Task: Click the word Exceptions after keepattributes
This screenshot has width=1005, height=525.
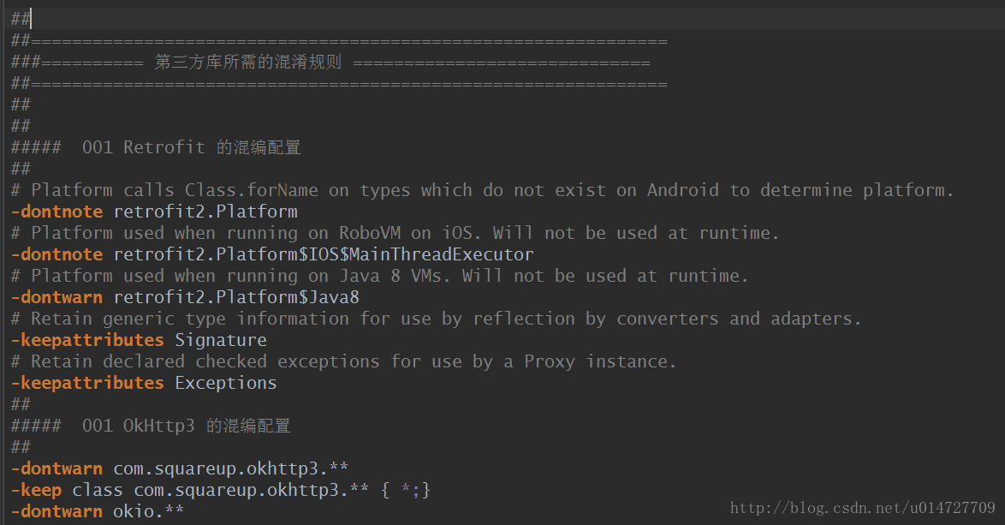Action: point(226,384)
